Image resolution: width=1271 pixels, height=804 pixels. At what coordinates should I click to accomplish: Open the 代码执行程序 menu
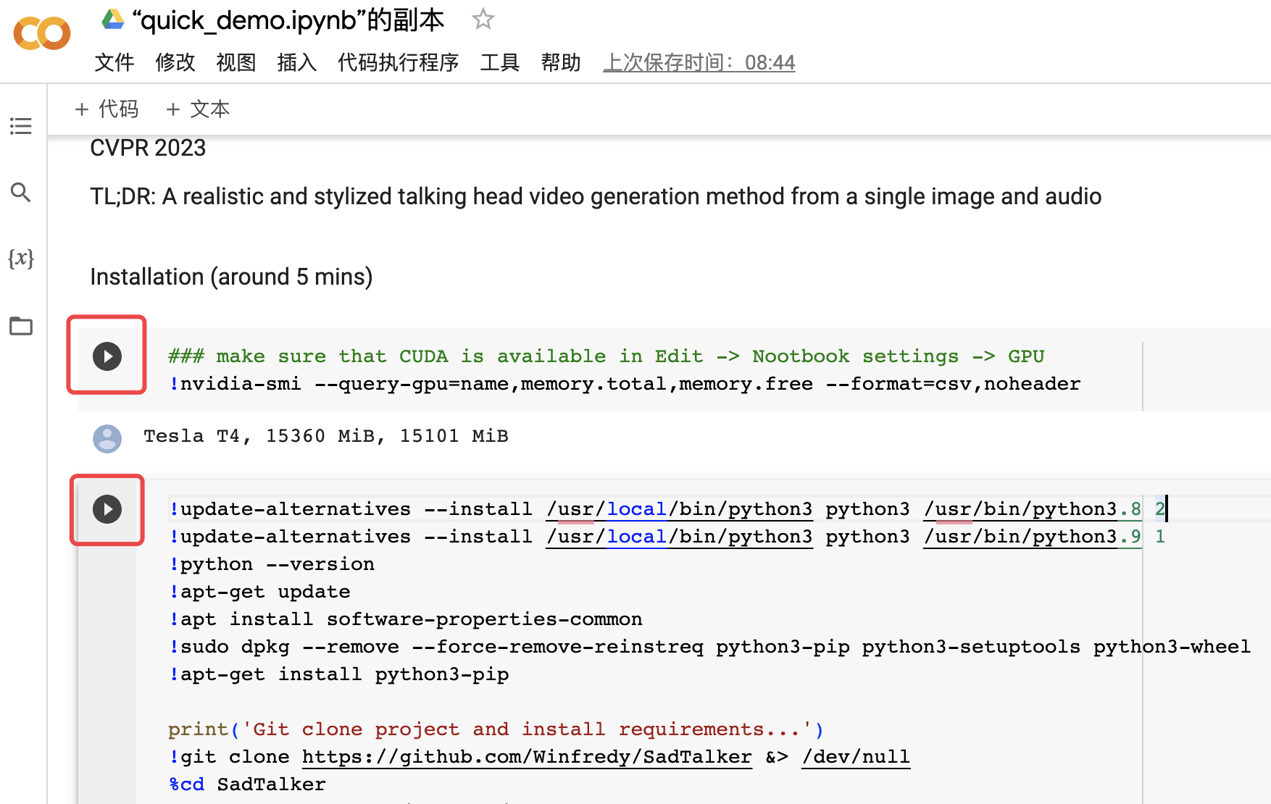click(399, 62)
